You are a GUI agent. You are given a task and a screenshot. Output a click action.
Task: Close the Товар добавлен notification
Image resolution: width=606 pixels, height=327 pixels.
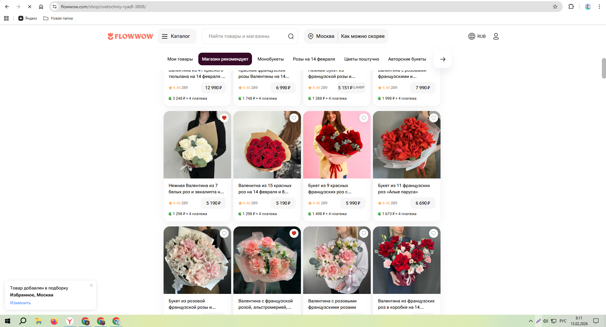pyautogui.click(x=91, y=285)
